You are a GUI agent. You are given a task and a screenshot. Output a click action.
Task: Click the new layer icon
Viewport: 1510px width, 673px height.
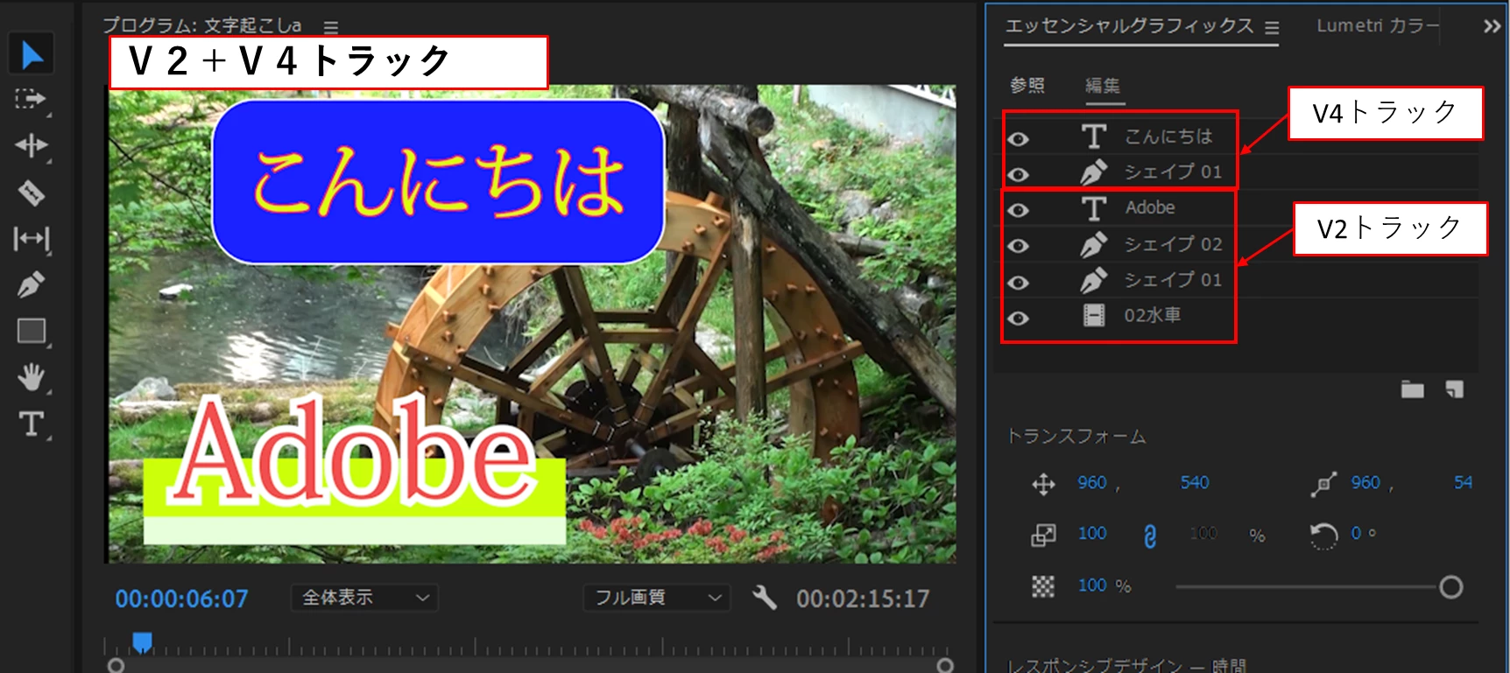coord(1455,389)
